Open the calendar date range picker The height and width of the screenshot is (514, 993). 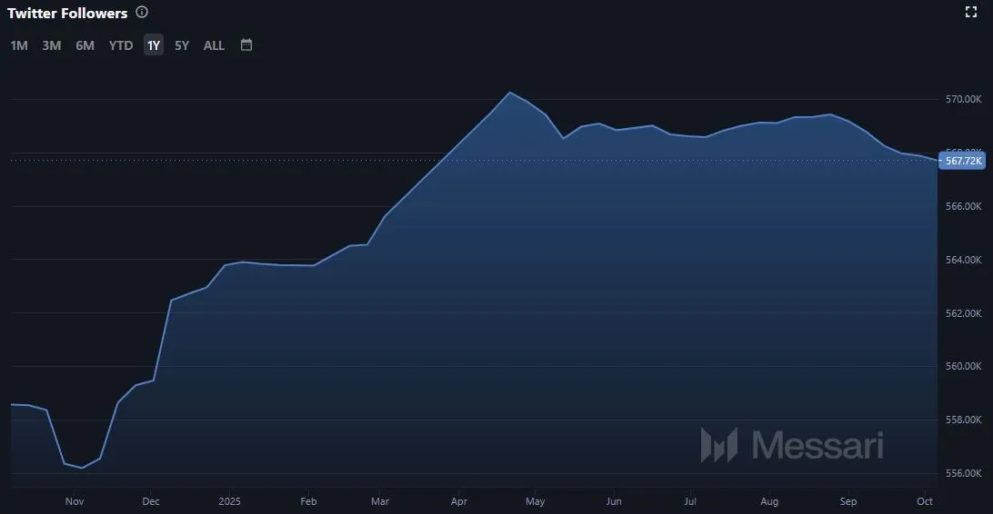pyautogui.click(x=246, y=44)
